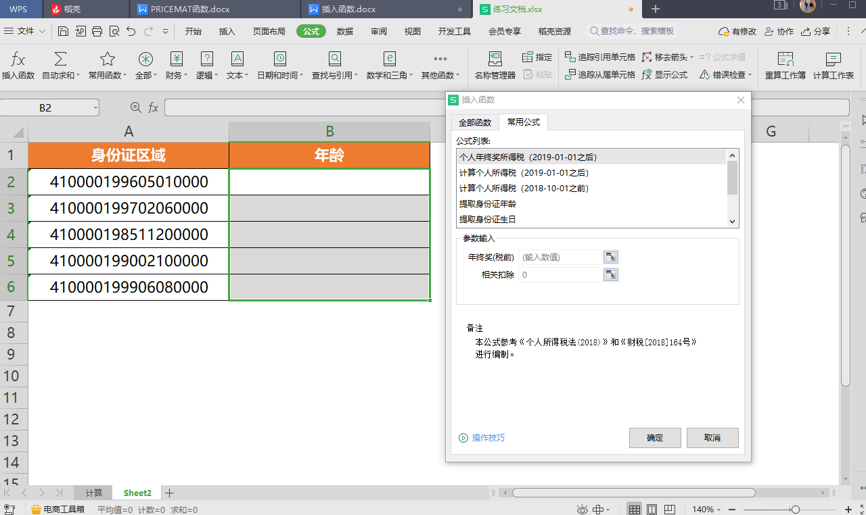Click the 确定 button in dialog
Image resolution: width=866 pixels, height=515 pixels.
pyautogui.click(x=655, y=438)
